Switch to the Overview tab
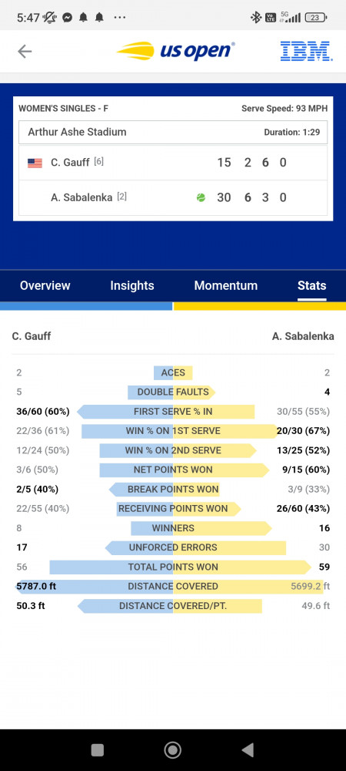Image resolution: width=346 pixels, height=771 pixels. tap(45, 286)
